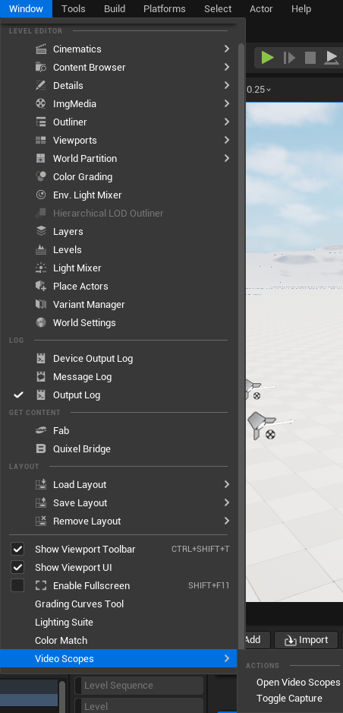Start Play in Editor with green arrow
Screen dimensions: 343x713
[x=268, y=58]
